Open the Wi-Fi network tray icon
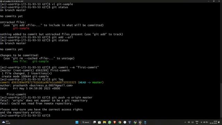 (201, 122)
